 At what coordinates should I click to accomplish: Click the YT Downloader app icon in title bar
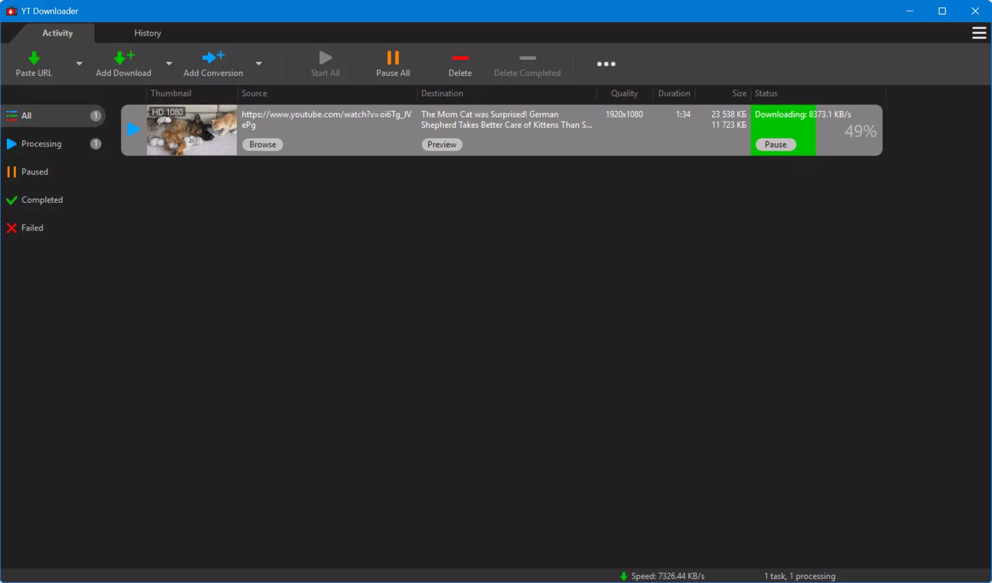click(x=11, y=11)
